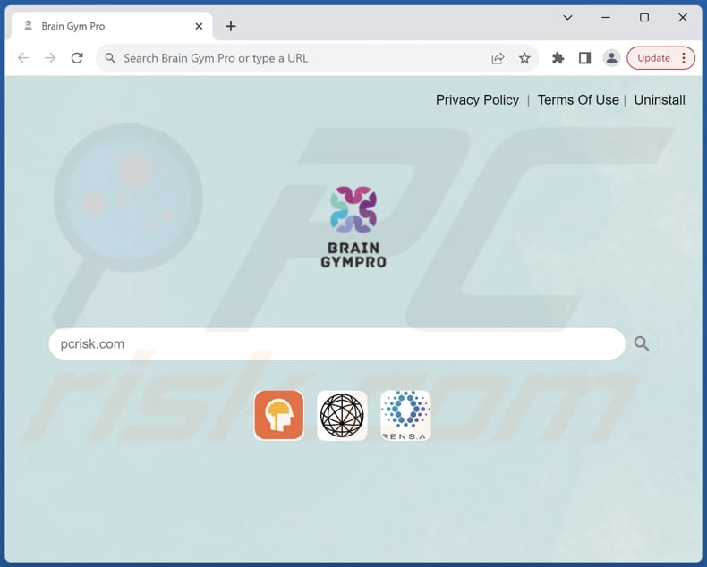Submit search with the magnifier icon
Viewport: 707px width, 567px height.
point(642,344)
